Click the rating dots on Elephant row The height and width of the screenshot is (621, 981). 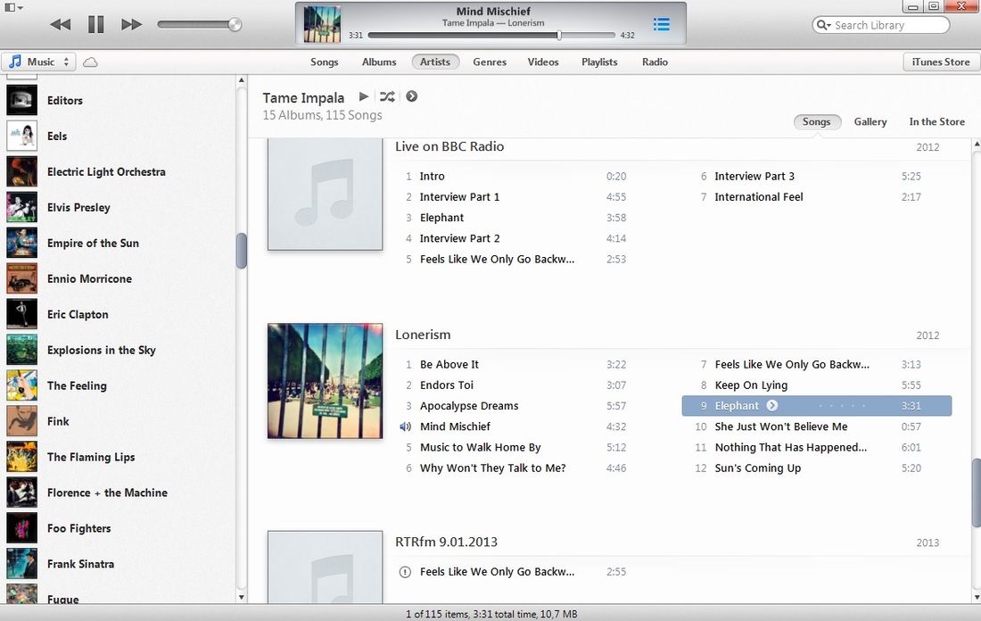coord(842,406)
